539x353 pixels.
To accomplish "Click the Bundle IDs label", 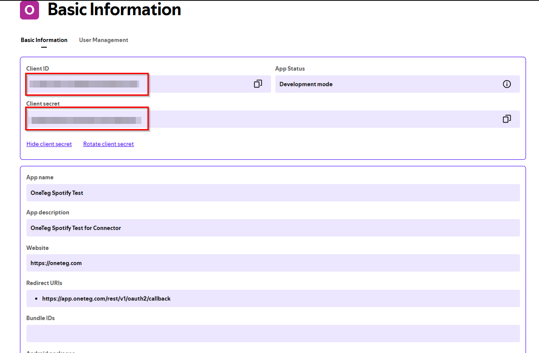I will 40,318.
